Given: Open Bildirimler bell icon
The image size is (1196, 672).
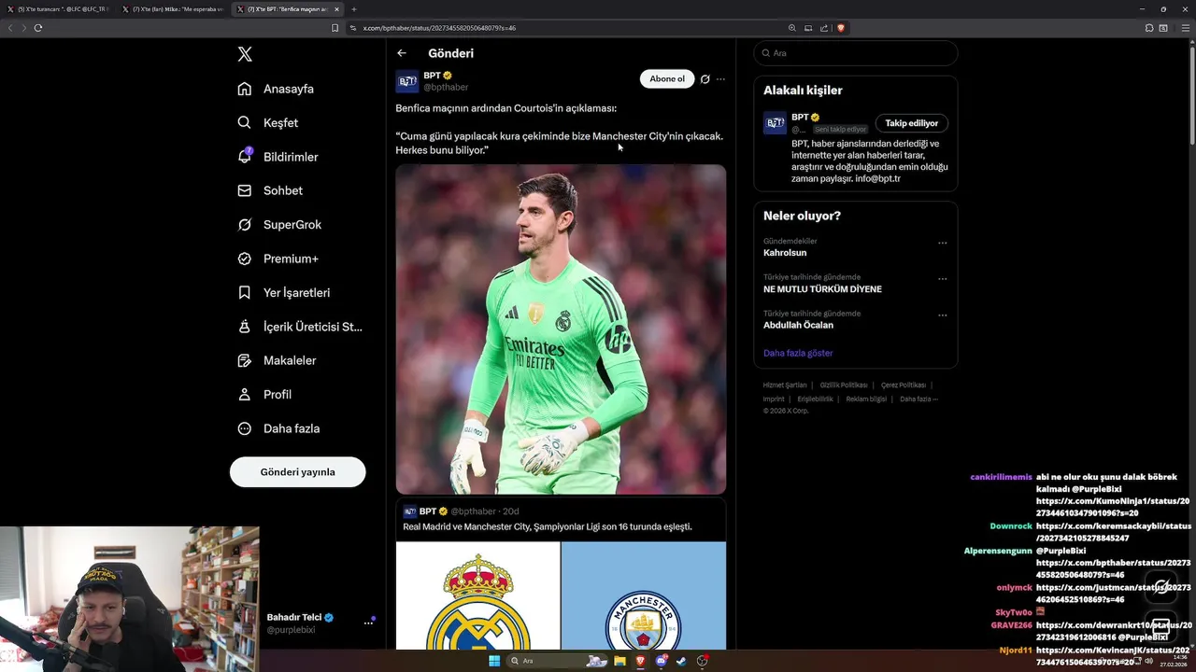Looking at the screenshot, I should coord(244,156).
